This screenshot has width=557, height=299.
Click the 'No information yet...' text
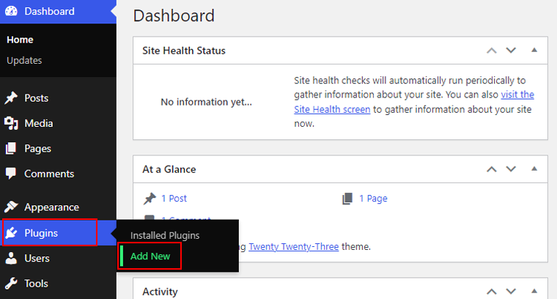207,103
